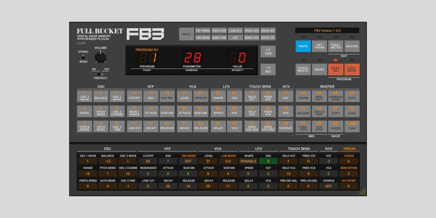Image resolution: width=436 pixels, height=218 pixels.
Task: Toggle the PROTECT on/off switch
Action: [x=100, y=74]
